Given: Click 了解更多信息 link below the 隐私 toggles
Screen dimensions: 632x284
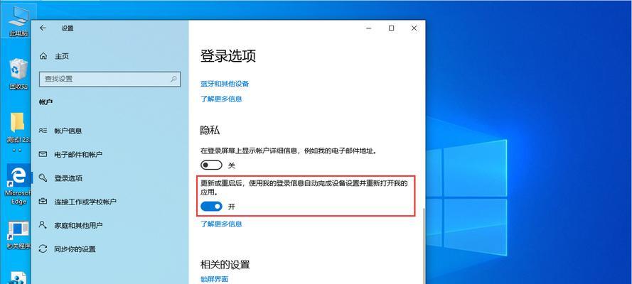Looking at the screenshot, I should (221, 224).
